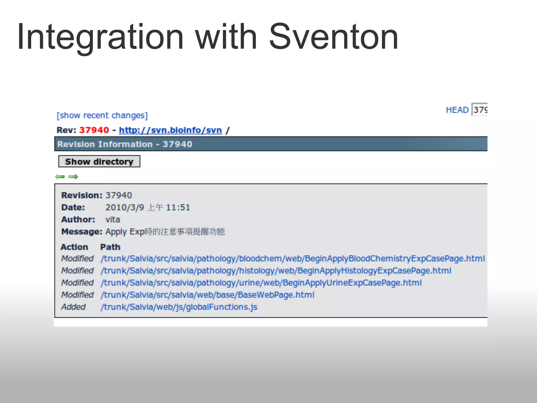537x403 pixels.
Task: Open BaseWebPage.html path link
Action: coord(208,295)
